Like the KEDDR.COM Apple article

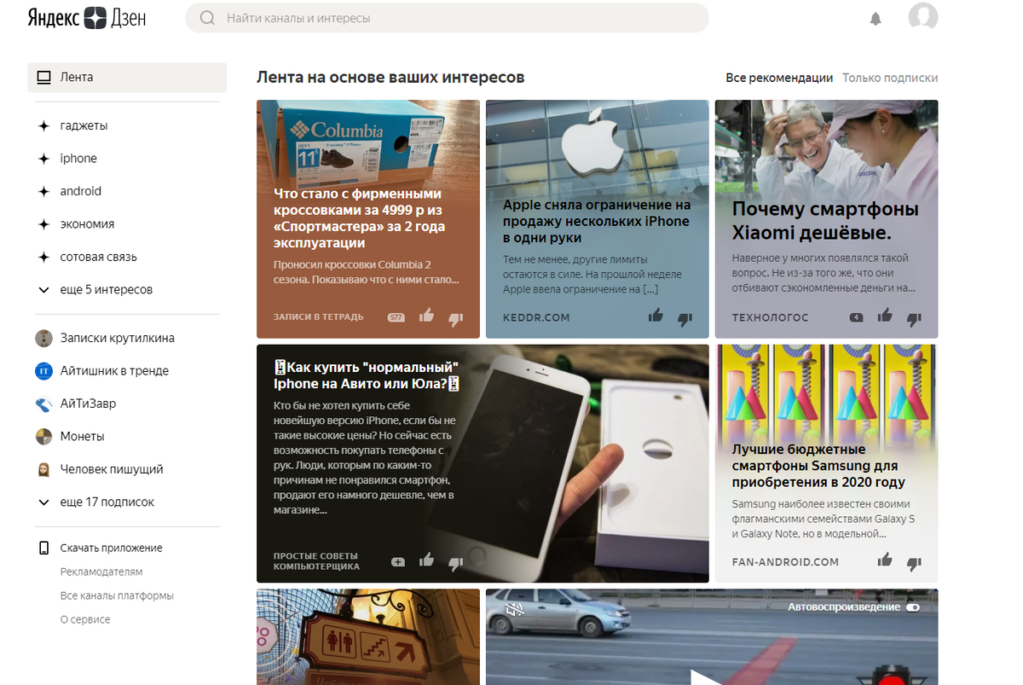[x=656, y=316]
